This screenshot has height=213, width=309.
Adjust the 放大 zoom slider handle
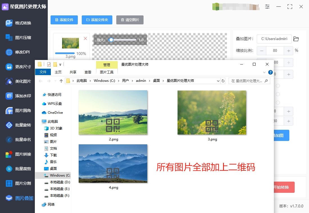click(111, 40)
